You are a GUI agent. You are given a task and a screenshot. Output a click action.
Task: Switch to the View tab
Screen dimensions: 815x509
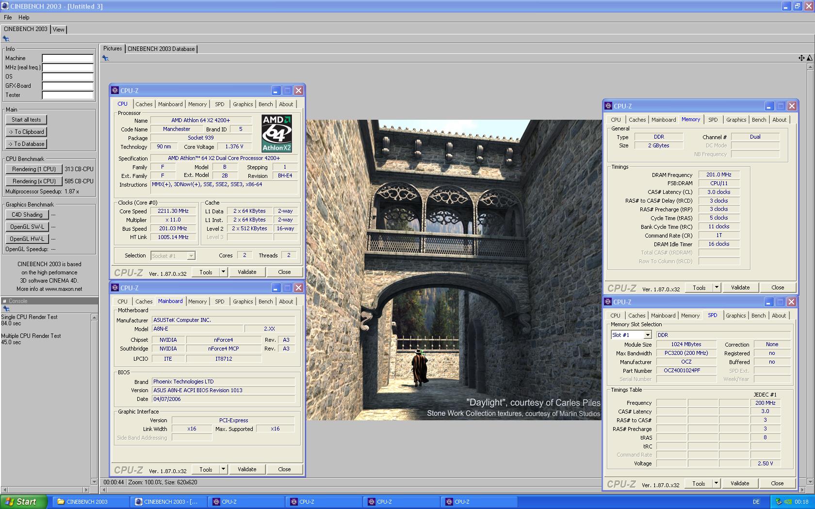[58, 30]
